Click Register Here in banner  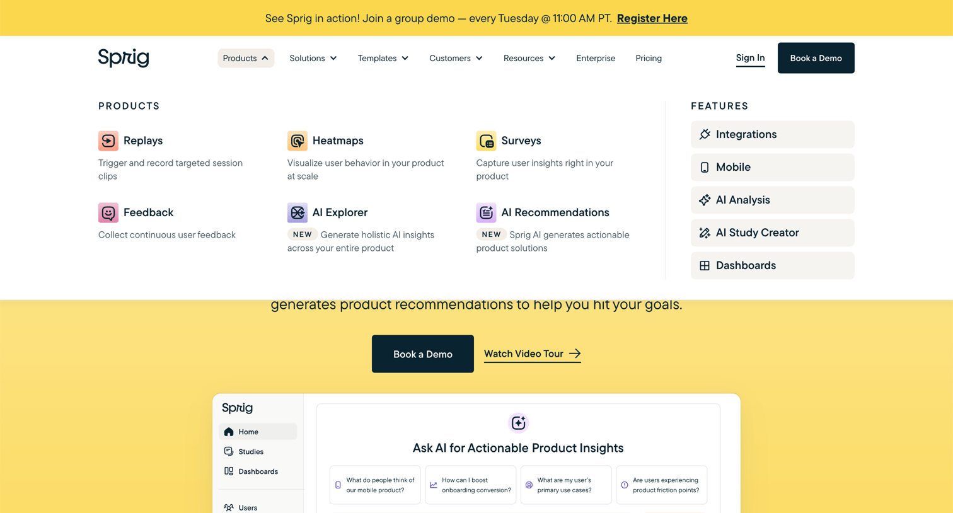coord(652,18)
